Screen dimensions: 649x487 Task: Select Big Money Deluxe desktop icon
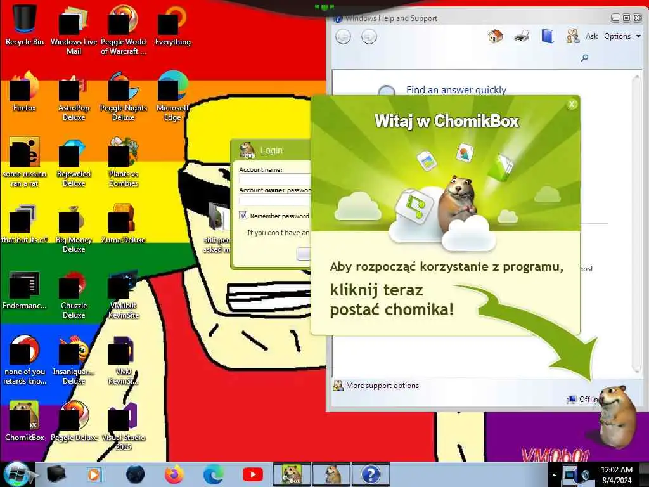(74, 228)
